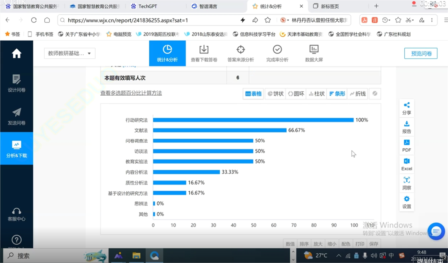Screen dimensions: 448x263
Task: Download the 报告 report
Action: pos(407,127)
